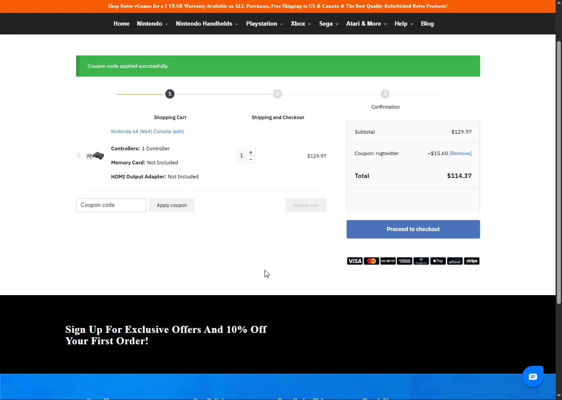Click the 'Sign Up For Exclusive Offers' heading
The width and height of the screenshot is (562, 400).
pos(166,335)
